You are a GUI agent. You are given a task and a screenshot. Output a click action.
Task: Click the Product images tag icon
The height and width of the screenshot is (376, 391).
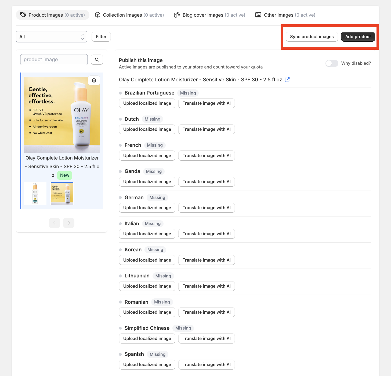coord(23,15)
